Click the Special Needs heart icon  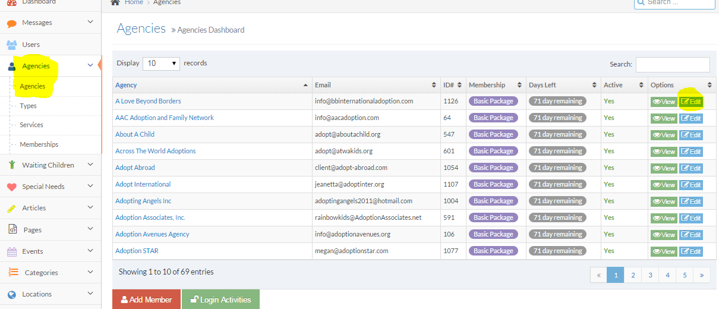pos(12,187)
